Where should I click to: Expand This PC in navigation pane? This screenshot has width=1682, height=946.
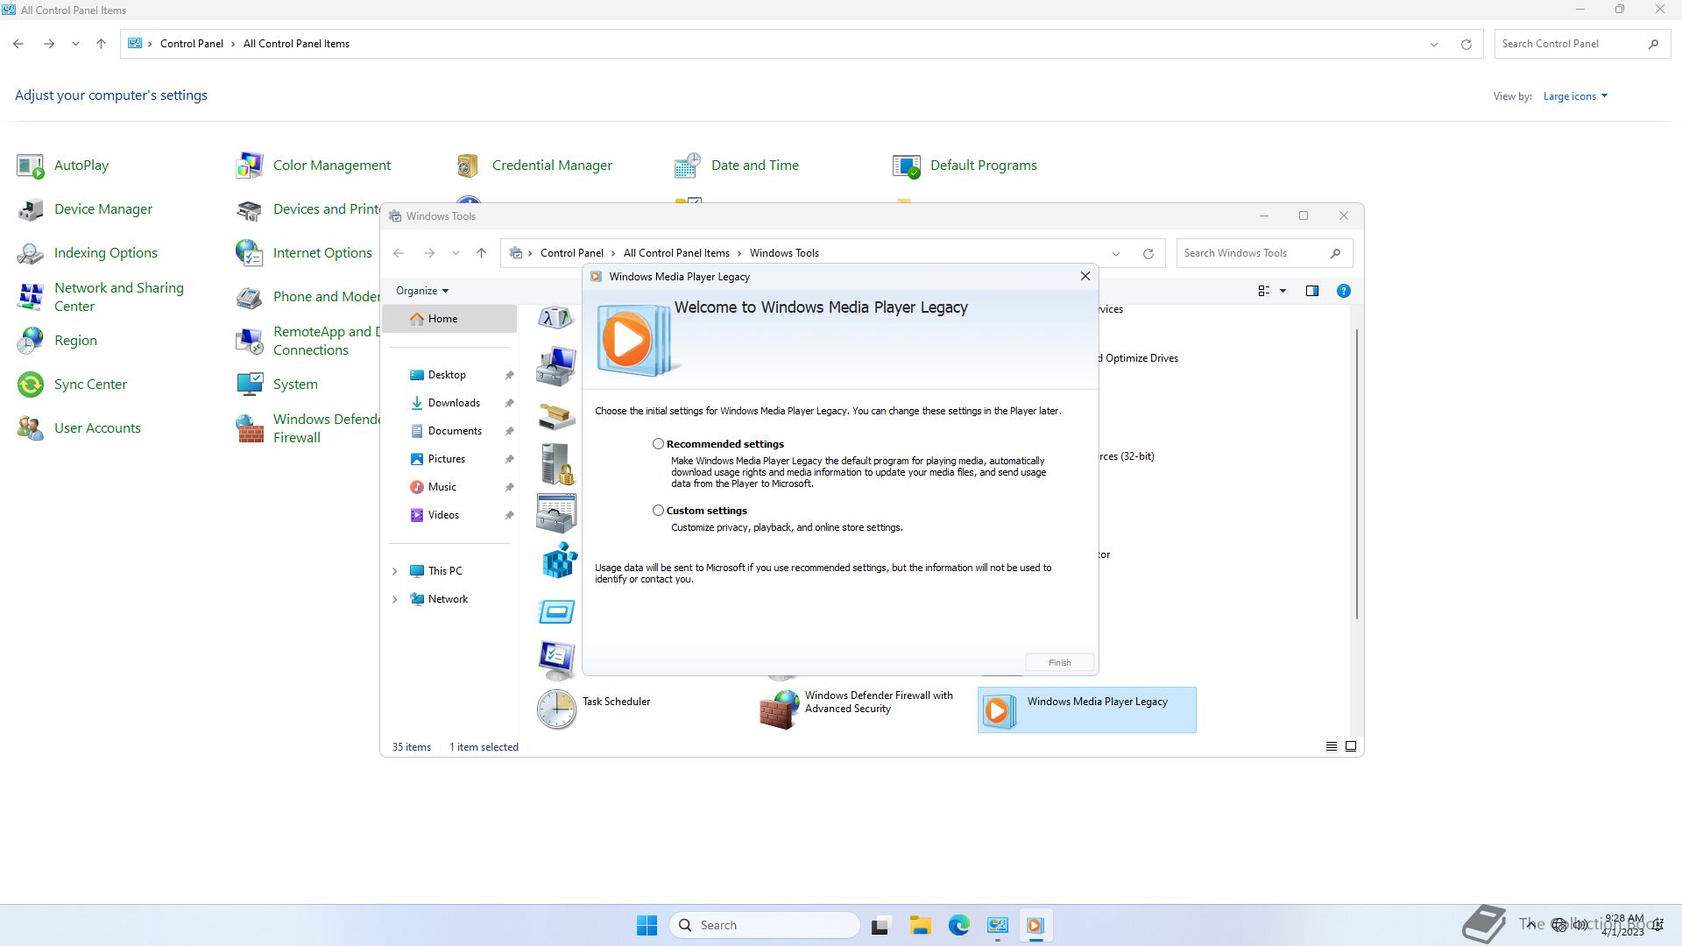tap(394, 571)
